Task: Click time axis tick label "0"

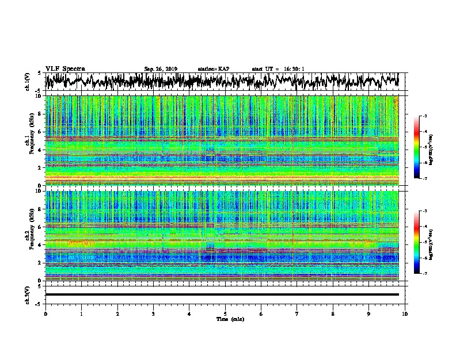Action: coord(45,313)
